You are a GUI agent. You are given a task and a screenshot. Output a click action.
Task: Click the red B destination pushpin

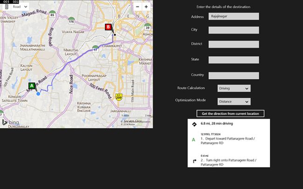[108, 27]
